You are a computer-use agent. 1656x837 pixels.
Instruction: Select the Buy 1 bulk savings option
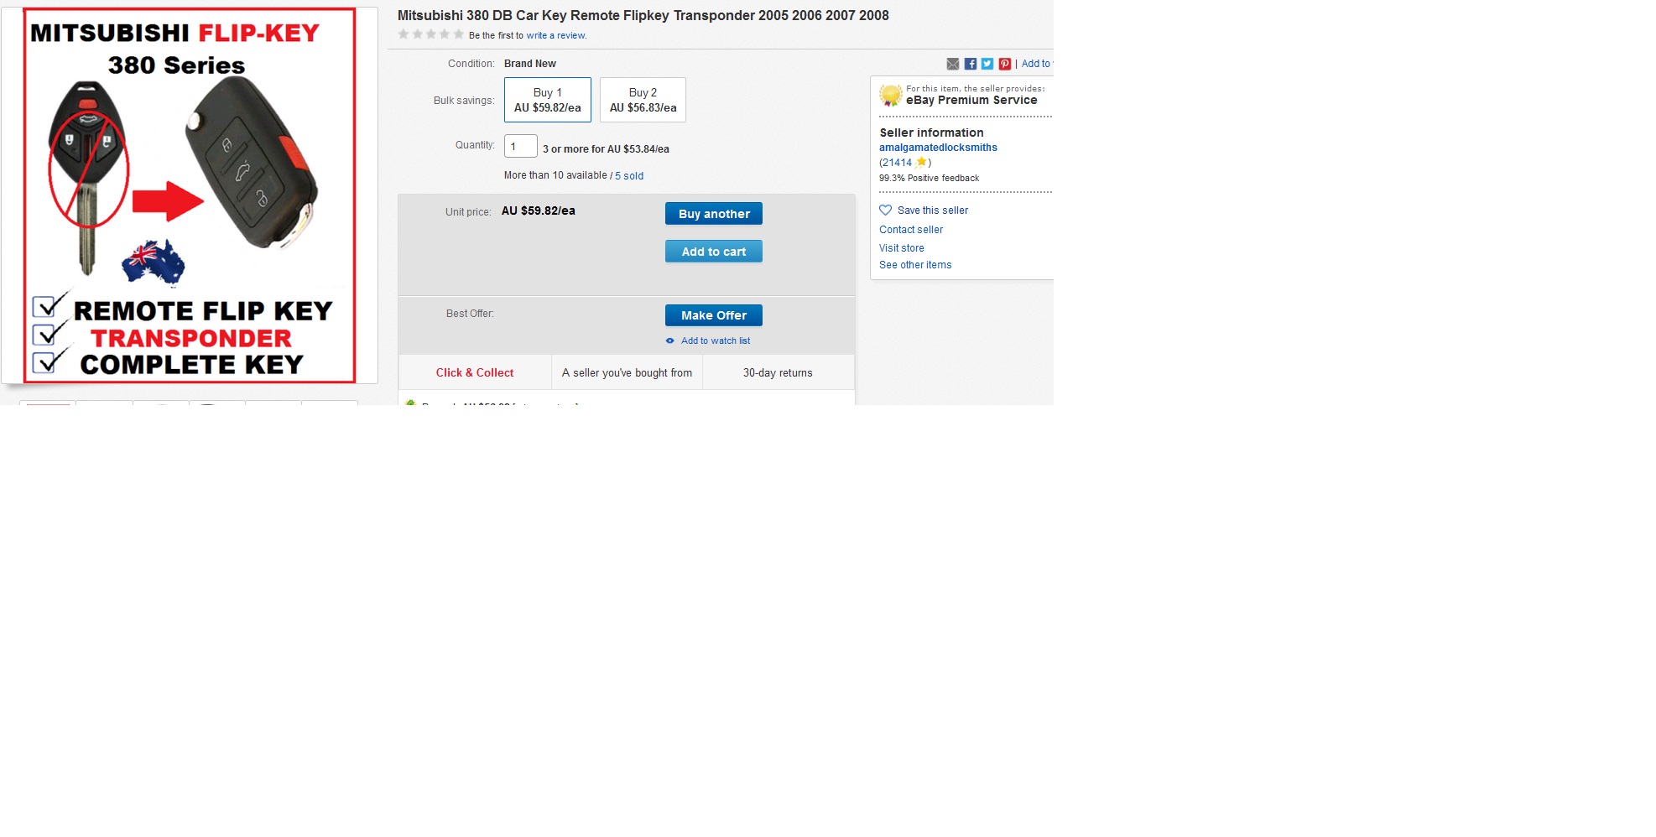(x=548, y=100)
